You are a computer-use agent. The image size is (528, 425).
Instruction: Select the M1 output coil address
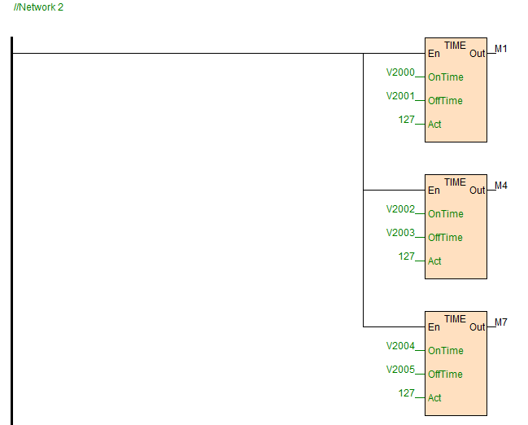click(x=500, y=49)
